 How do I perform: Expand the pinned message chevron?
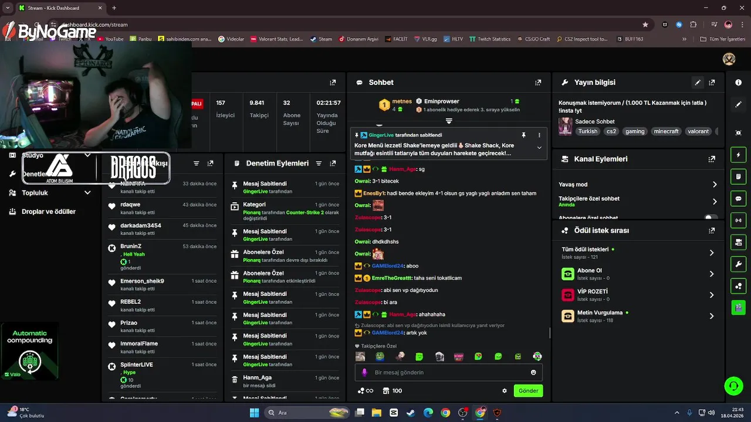click(539, 148)
